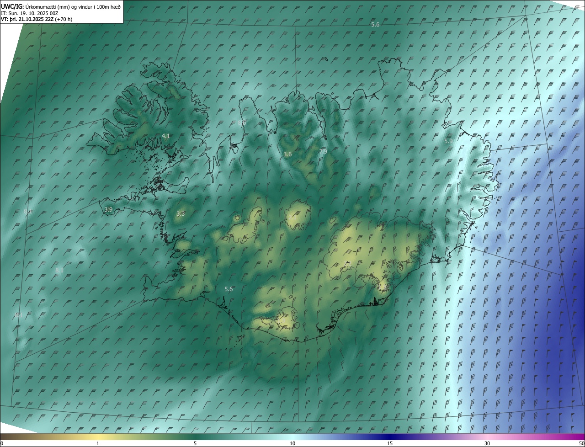Screen dimensions: 585x447
Task: Click the 3.3 value in west Iceland
Action: click(x=181, y=213)
